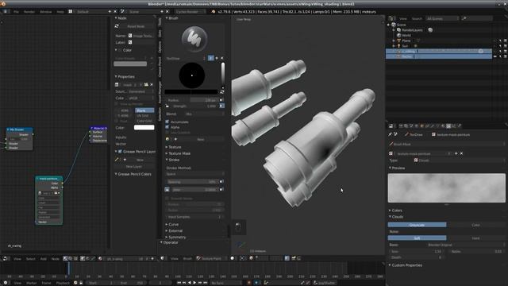Click the Reset Node button

click(x=136, y=26)
